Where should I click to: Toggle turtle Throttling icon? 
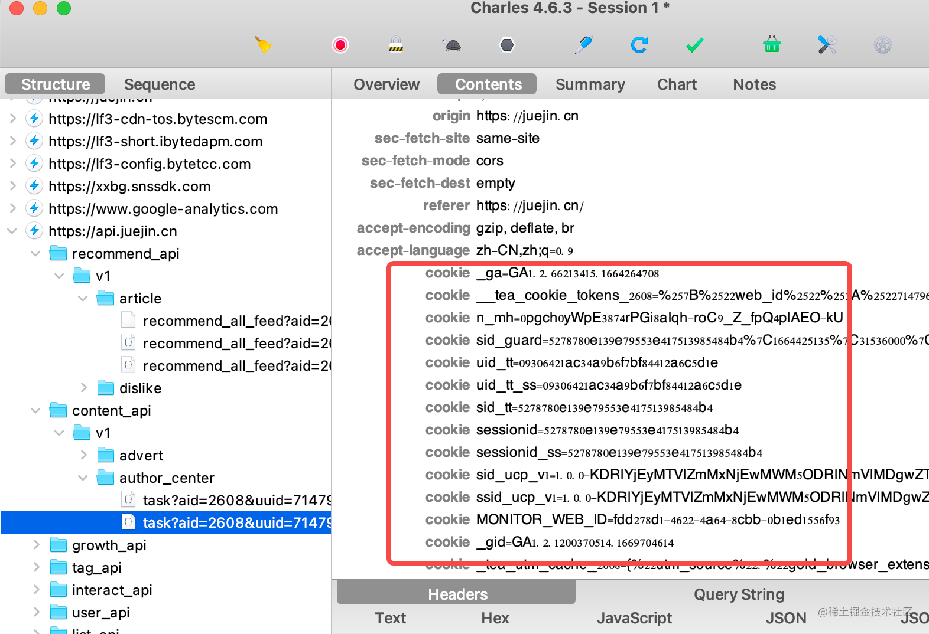(x=452, y=45)
